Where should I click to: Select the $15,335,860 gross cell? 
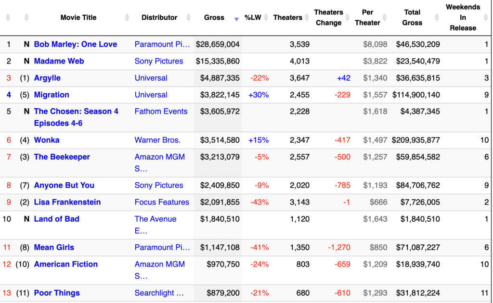click(x=218, y=61)
